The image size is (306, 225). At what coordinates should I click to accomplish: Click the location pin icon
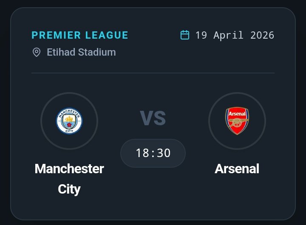[37, 52]
